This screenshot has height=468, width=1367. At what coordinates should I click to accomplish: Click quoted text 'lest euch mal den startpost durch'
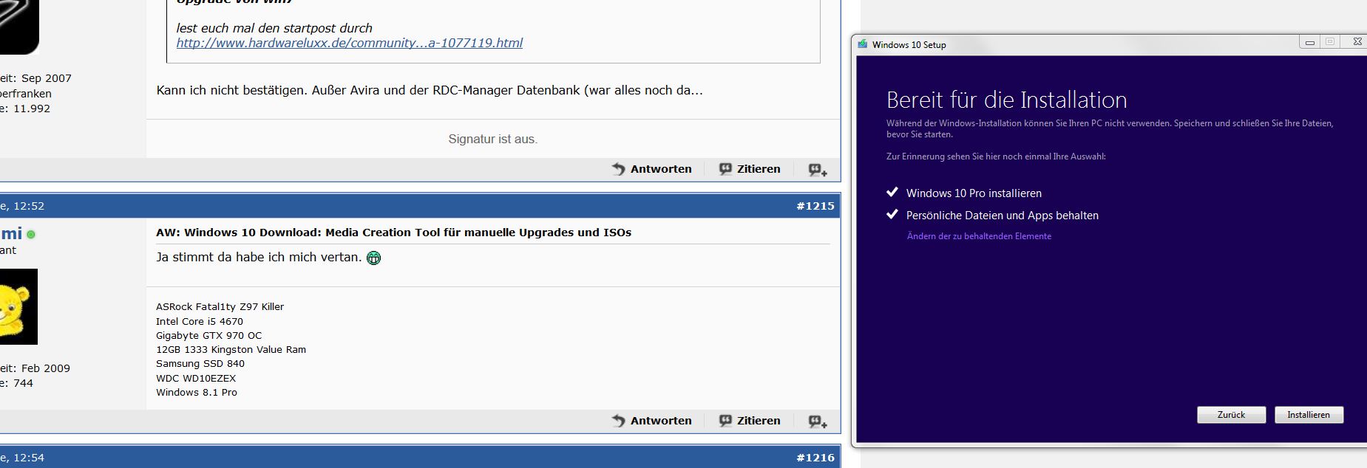click(274, 28)
